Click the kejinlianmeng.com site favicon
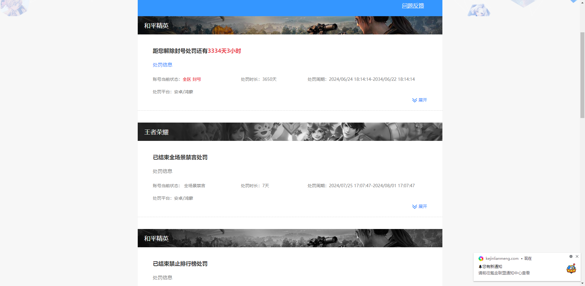Image resolution: width=585 pixels, height=286 pixels. (481, 259)
